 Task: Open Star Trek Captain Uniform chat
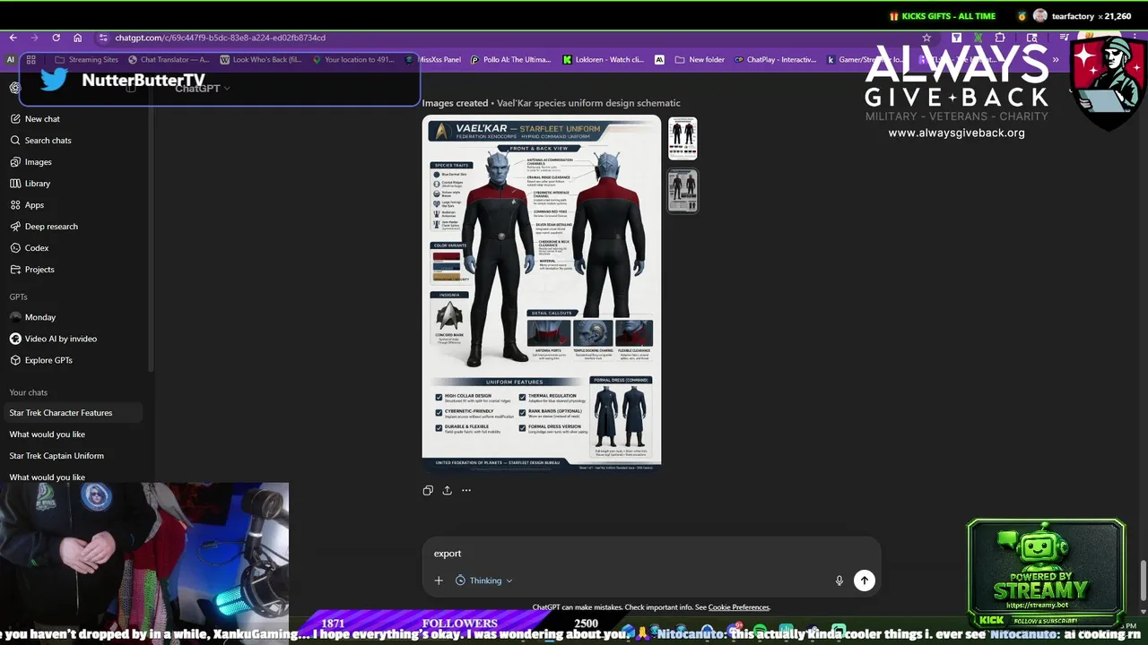(x=74, y=456)
